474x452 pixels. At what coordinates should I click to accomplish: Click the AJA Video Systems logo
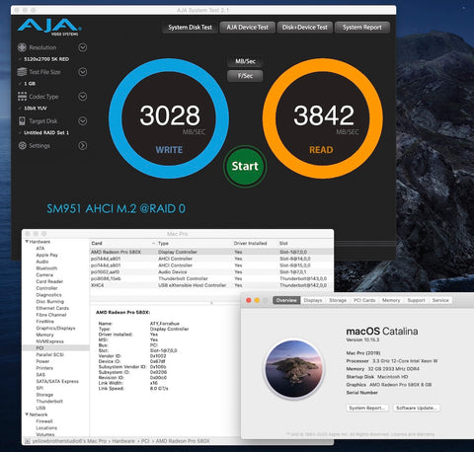(x=49, y=27)
